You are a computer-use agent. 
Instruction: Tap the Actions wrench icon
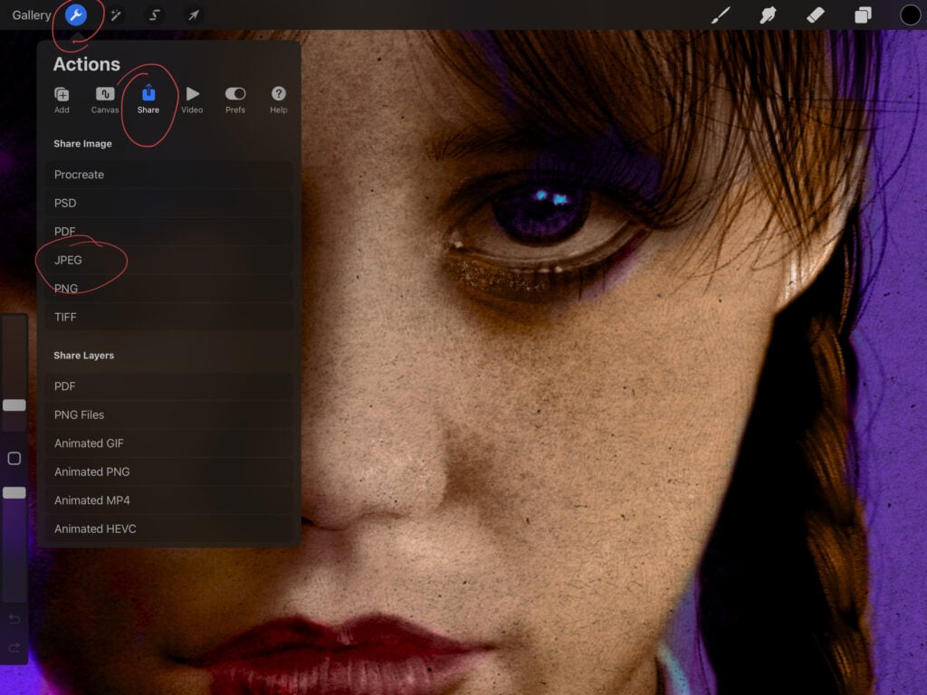tap(77, 15)
